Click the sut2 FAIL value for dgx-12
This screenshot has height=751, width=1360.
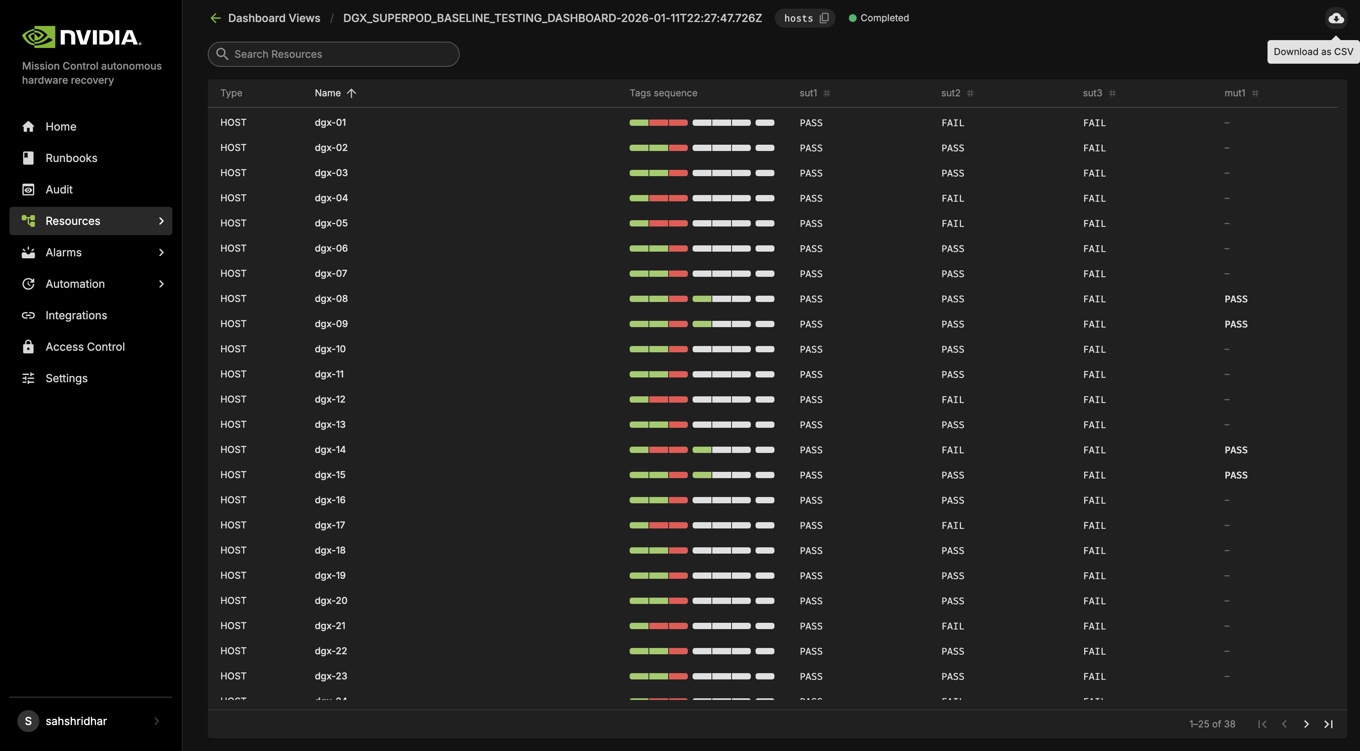(952, 400)
